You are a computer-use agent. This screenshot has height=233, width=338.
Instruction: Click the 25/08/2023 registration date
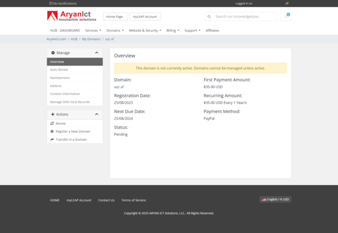coord(123,103)
